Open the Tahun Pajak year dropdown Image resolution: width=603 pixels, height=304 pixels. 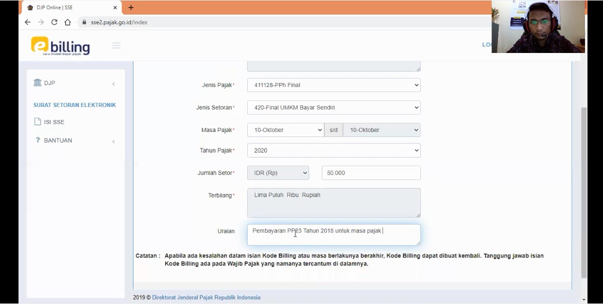click(x=333, y=150)
